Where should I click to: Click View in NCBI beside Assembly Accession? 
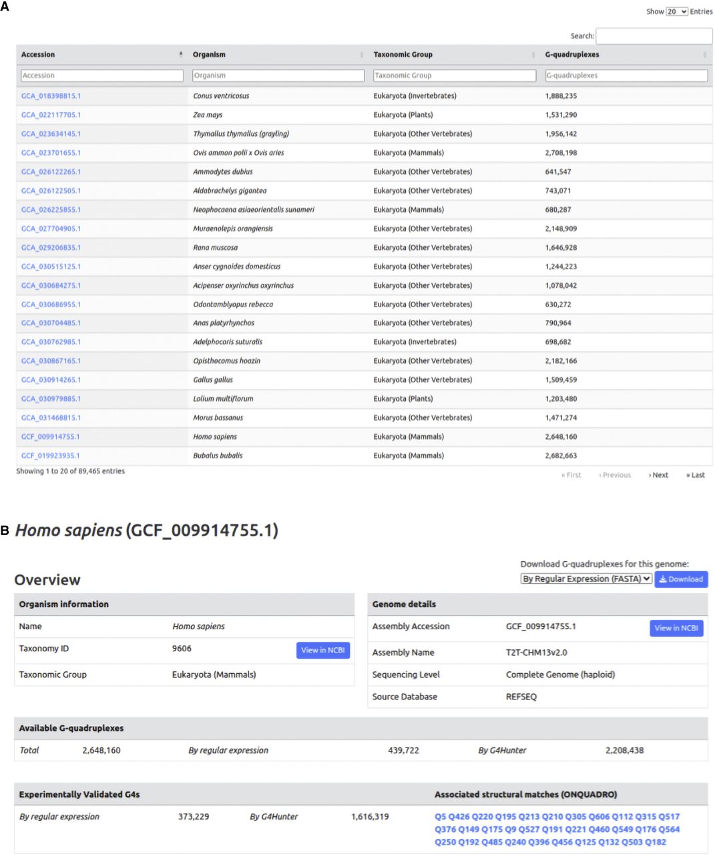676,628
